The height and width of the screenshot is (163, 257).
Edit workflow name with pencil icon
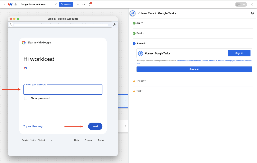[56, 4]
